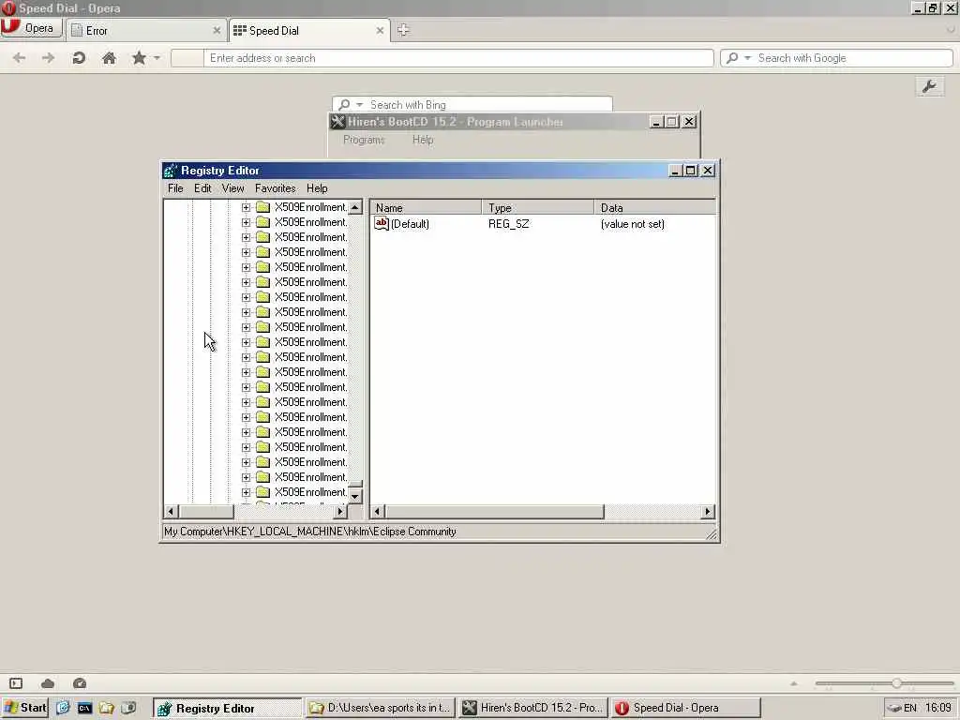Click the values pane scroll right arrow
The height and width of the screenshot is (720, 960).
pyautogui.click(x=708, y=511)
